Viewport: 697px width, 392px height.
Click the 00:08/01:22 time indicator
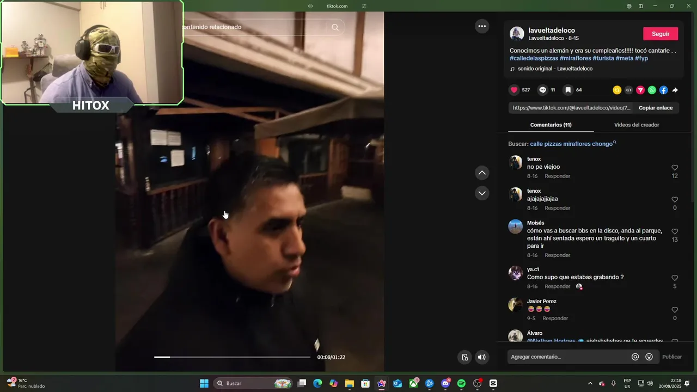331,357
